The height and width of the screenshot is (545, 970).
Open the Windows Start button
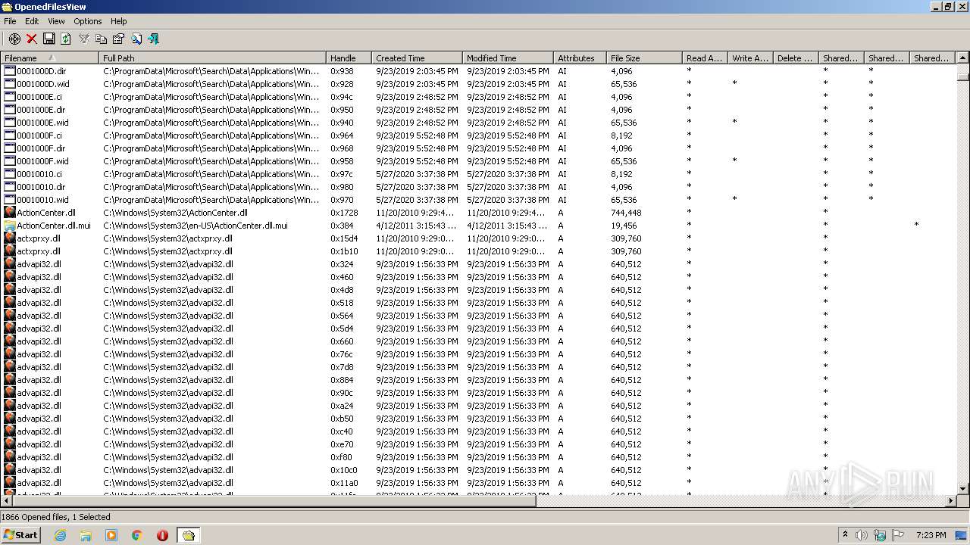click(20, 534)
